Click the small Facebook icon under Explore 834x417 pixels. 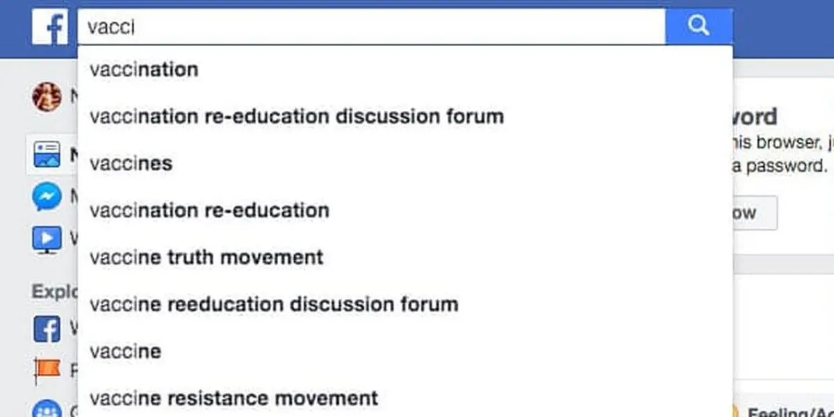(x=47, y=328)
